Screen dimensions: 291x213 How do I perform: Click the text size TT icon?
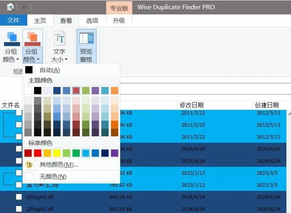60,38
